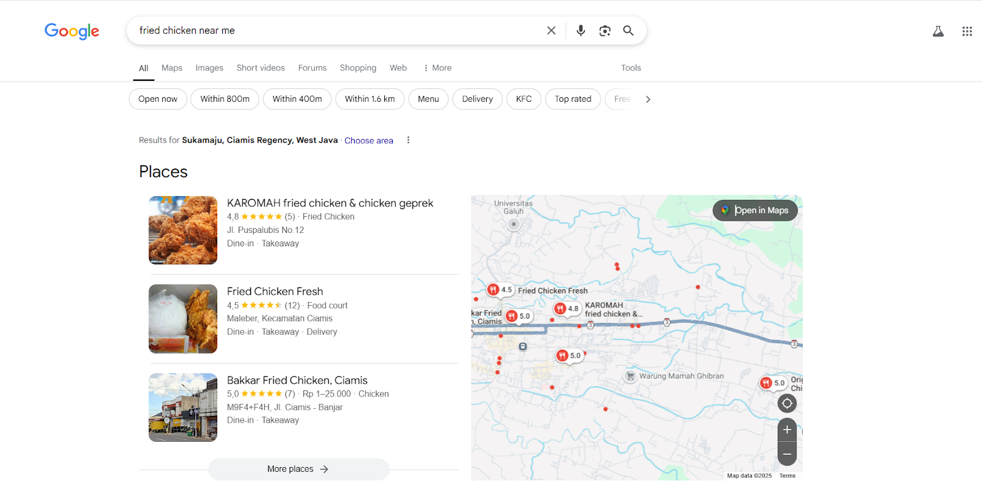Open location options three-dot menu
Image resolution: width=982 pixels, height=497 pixels.
tap(408, 140)
